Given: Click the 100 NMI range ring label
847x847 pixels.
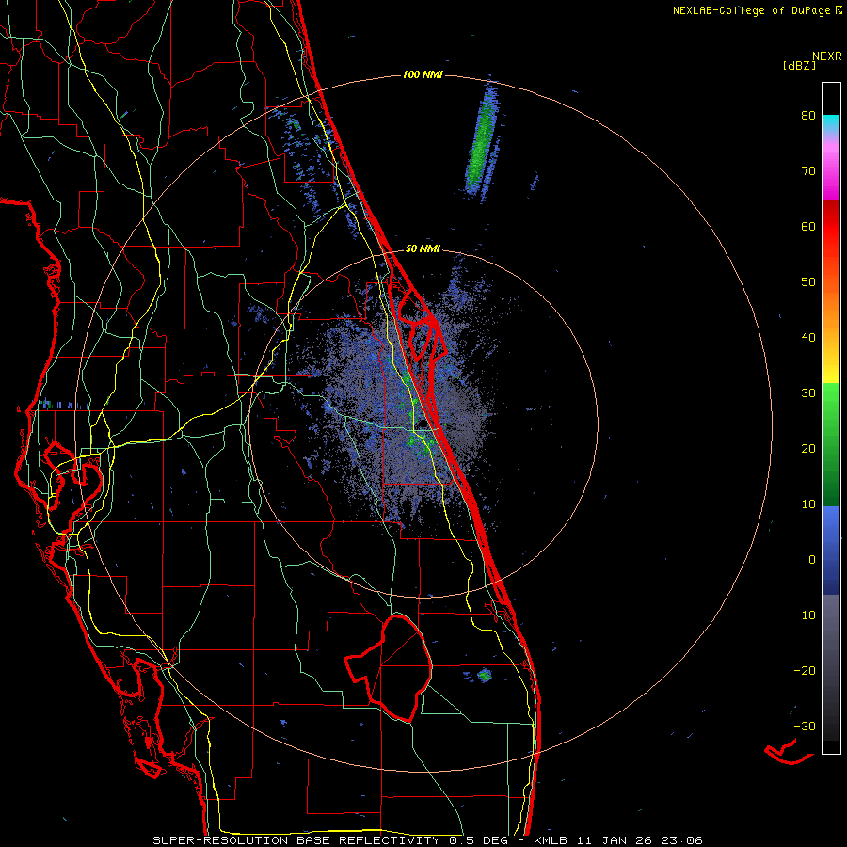Looking at the screenshot, I should pyautogui.click(x=423, y=74).
